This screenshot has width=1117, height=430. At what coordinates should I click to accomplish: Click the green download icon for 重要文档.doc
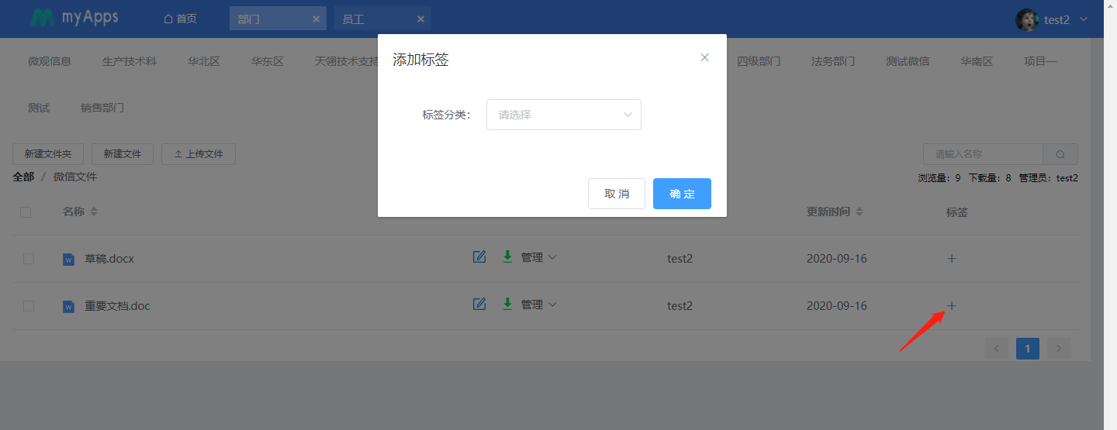507,304
